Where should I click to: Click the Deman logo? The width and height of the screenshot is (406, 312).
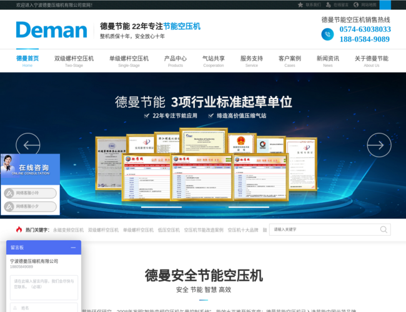point(51,30)
